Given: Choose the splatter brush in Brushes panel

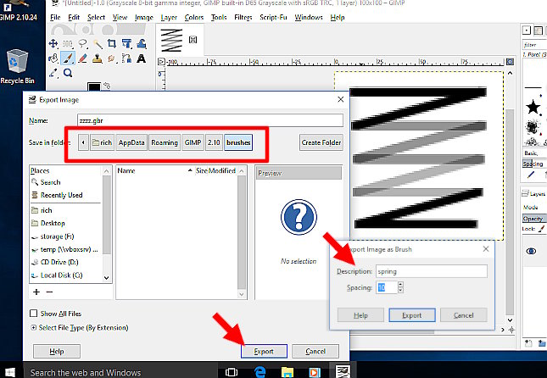Looking at the screenshot, I should click(533, 127).
